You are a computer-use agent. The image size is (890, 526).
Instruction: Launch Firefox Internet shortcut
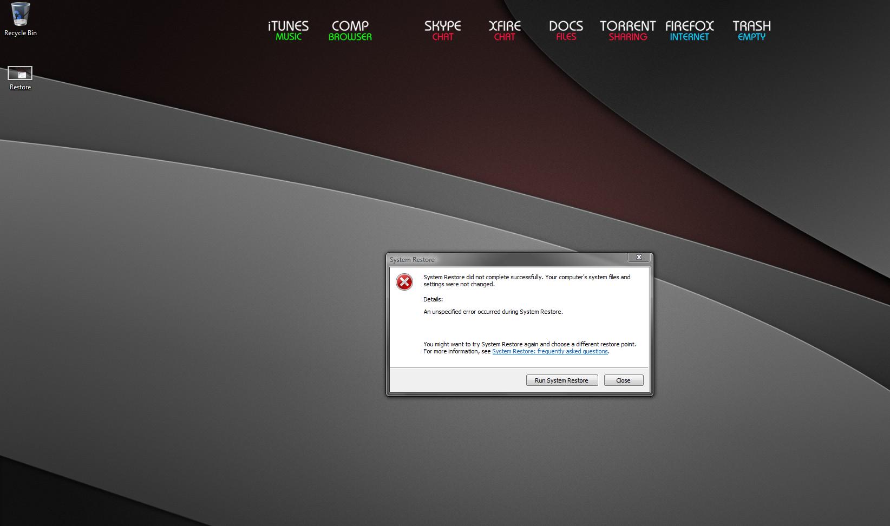[x=689, y=31]
